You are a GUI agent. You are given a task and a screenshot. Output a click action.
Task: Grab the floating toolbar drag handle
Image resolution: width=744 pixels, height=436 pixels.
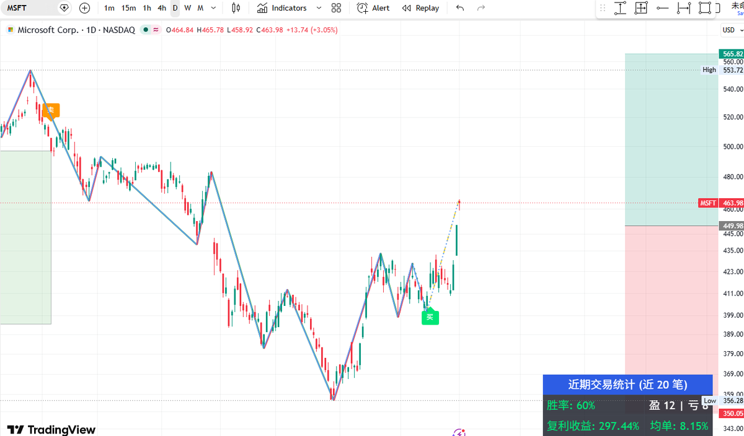(603, 8)
